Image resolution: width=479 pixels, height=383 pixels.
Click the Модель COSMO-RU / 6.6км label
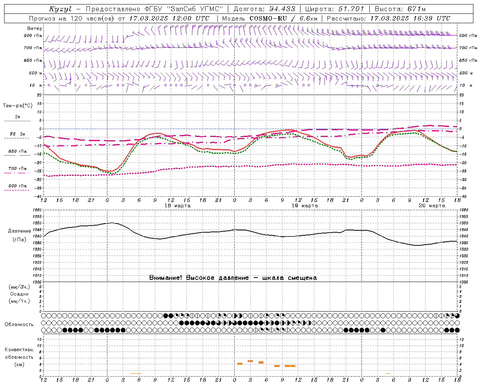[x=270, y=18]
